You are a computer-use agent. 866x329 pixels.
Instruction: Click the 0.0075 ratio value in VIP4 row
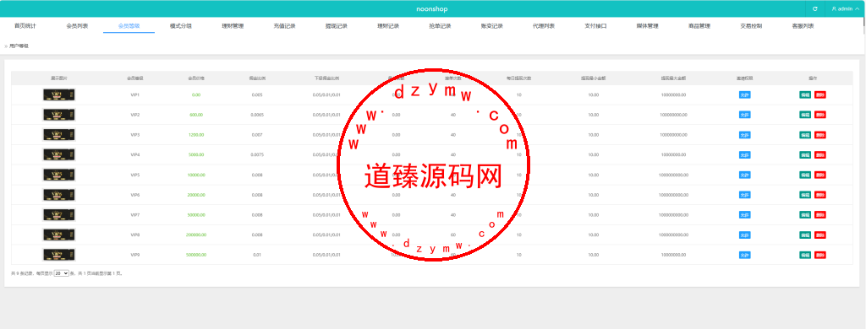257,155
